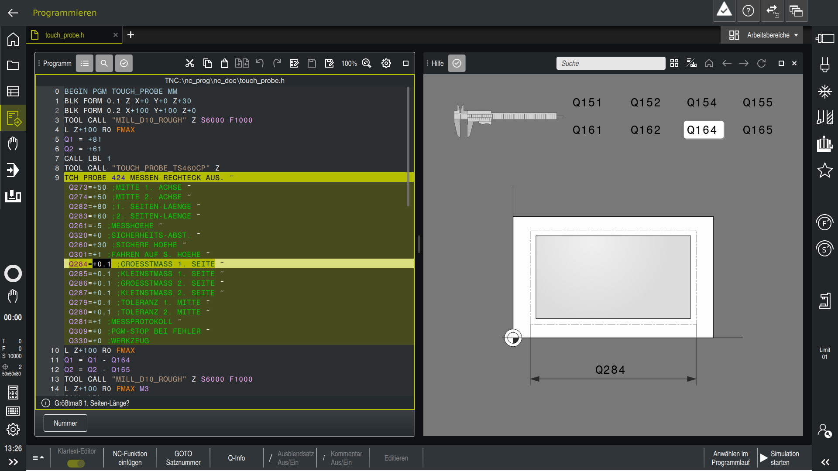The width and height of the screenshot is (838, 471).
Task: Click the program editor vertical scrollbar
Action: [x=408, y=146]
